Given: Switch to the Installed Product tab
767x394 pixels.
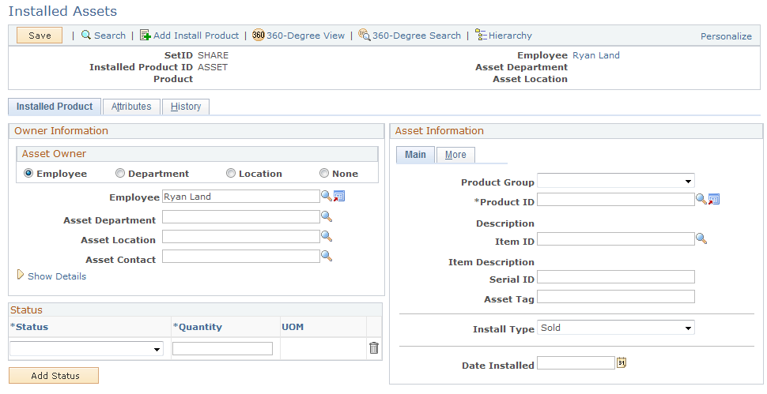Looking at the screenshot, I should (x=55, y=107).
